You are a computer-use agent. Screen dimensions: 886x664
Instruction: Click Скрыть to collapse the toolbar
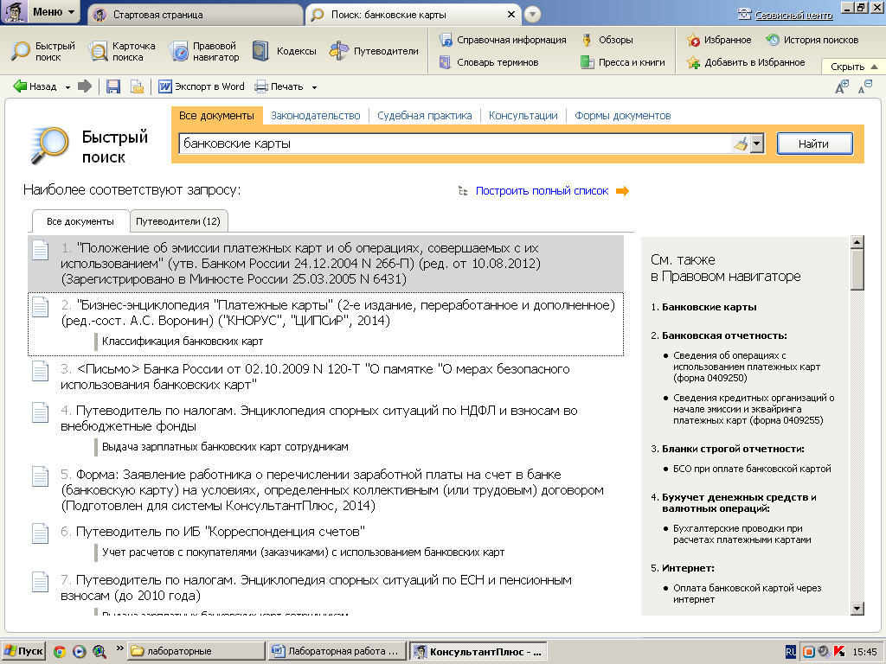click(x=853, y=66)
